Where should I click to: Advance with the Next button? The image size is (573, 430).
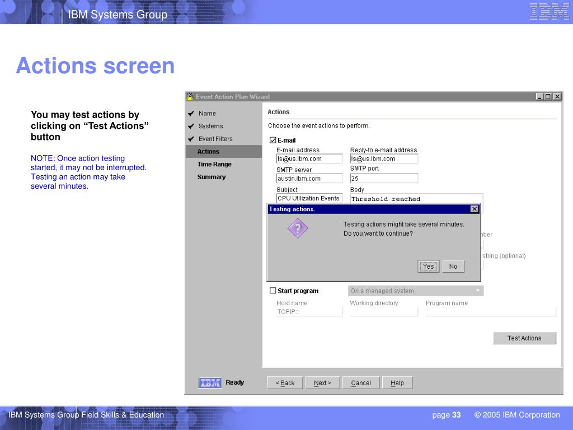[322, 383]
